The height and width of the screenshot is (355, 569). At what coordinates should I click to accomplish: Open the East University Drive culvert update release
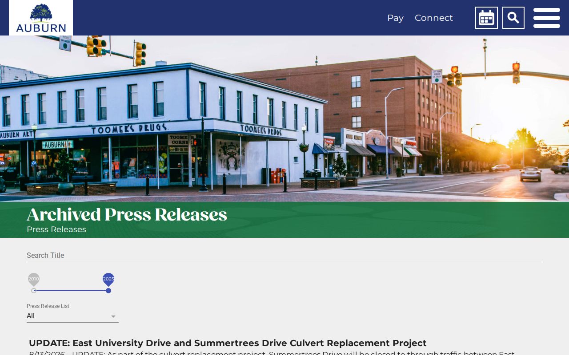click(x=228, y=343)
